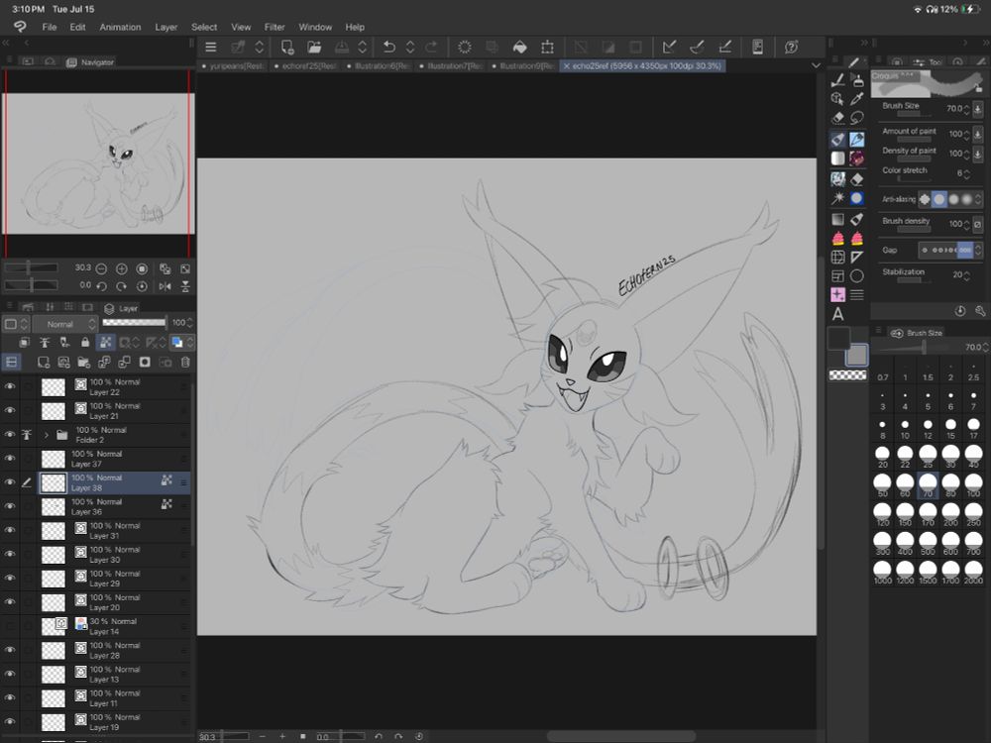
Task: Open the overflow chevron for canvas tabs
Action: 816,65
